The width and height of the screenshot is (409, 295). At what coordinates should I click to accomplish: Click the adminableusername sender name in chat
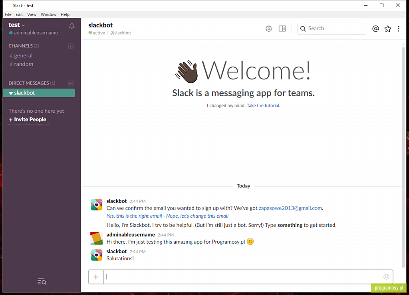131,234
